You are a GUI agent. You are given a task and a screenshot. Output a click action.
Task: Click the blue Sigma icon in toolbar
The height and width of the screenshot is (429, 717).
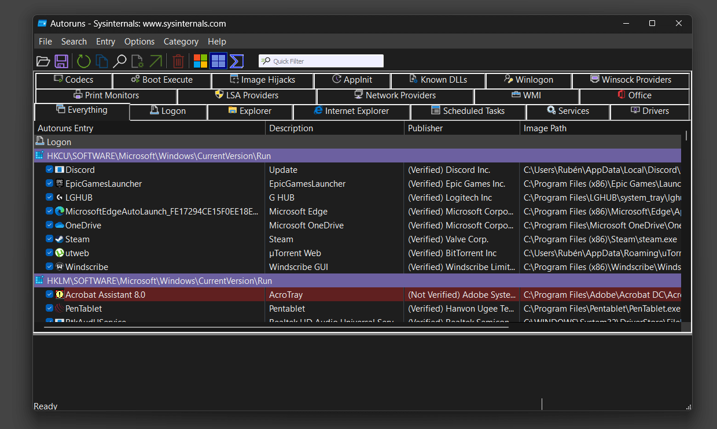coord(236,61)
